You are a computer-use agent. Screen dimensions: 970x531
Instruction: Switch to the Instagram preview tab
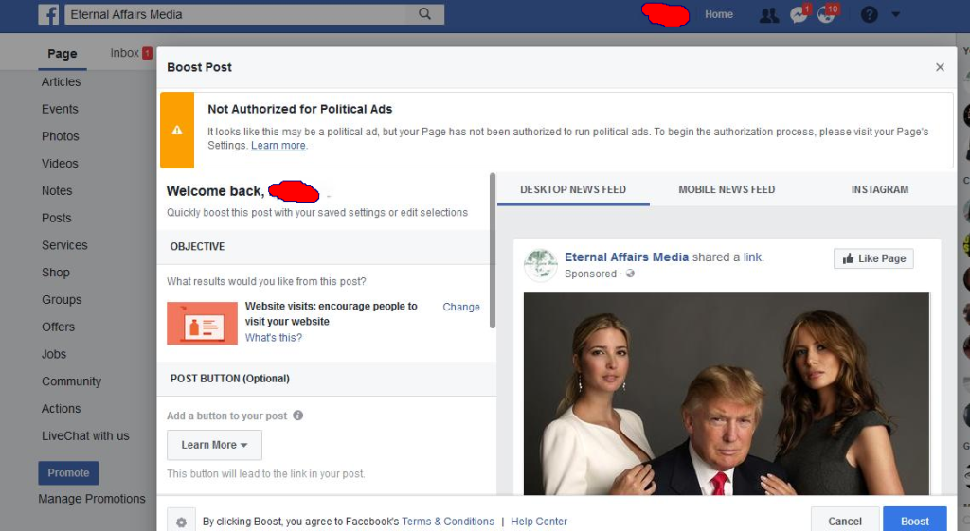pyautogui.click(x=879, y=189)
